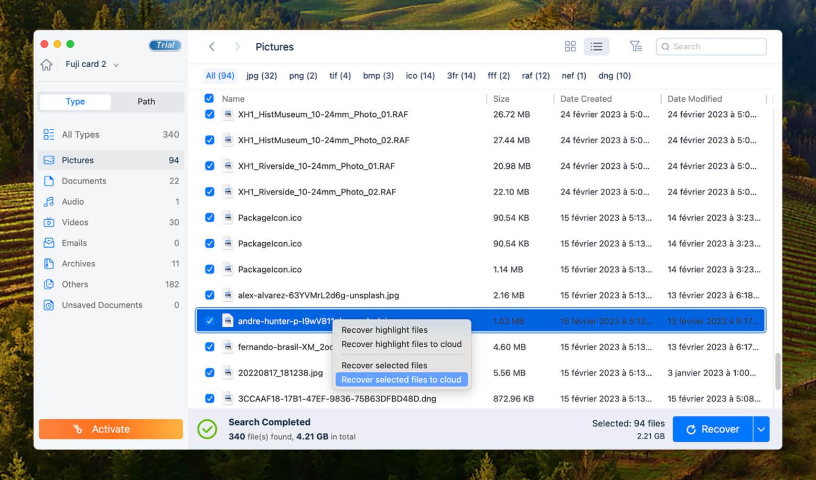
Task: Open the Emails category
Action: (x=74, y=242)
